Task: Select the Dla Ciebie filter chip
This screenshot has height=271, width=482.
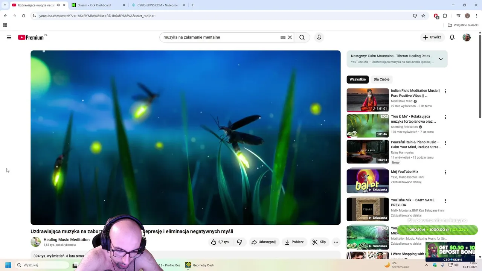Action: 381,79
